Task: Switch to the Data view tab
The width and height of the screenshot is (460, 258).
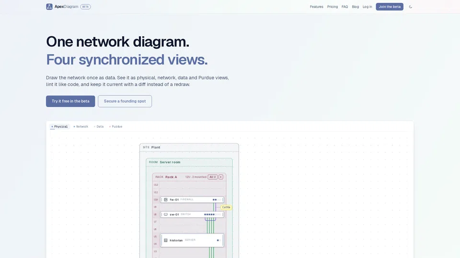Action: tap(99, 127)
